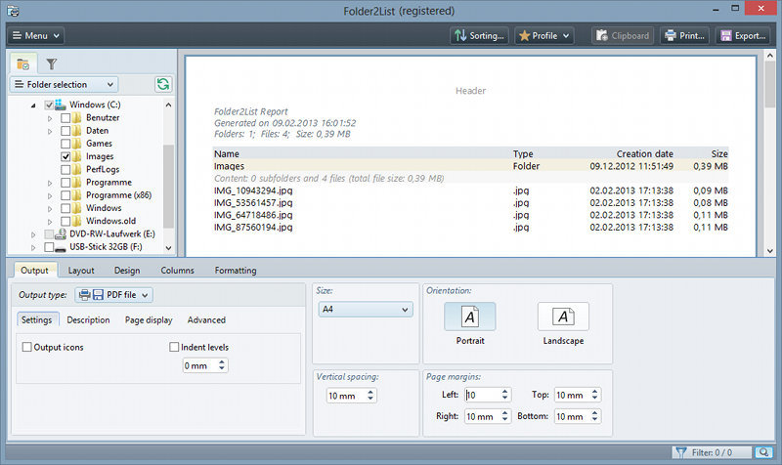Switch to the Output tab
Screen dimensions: 782x465
point(34,271)
